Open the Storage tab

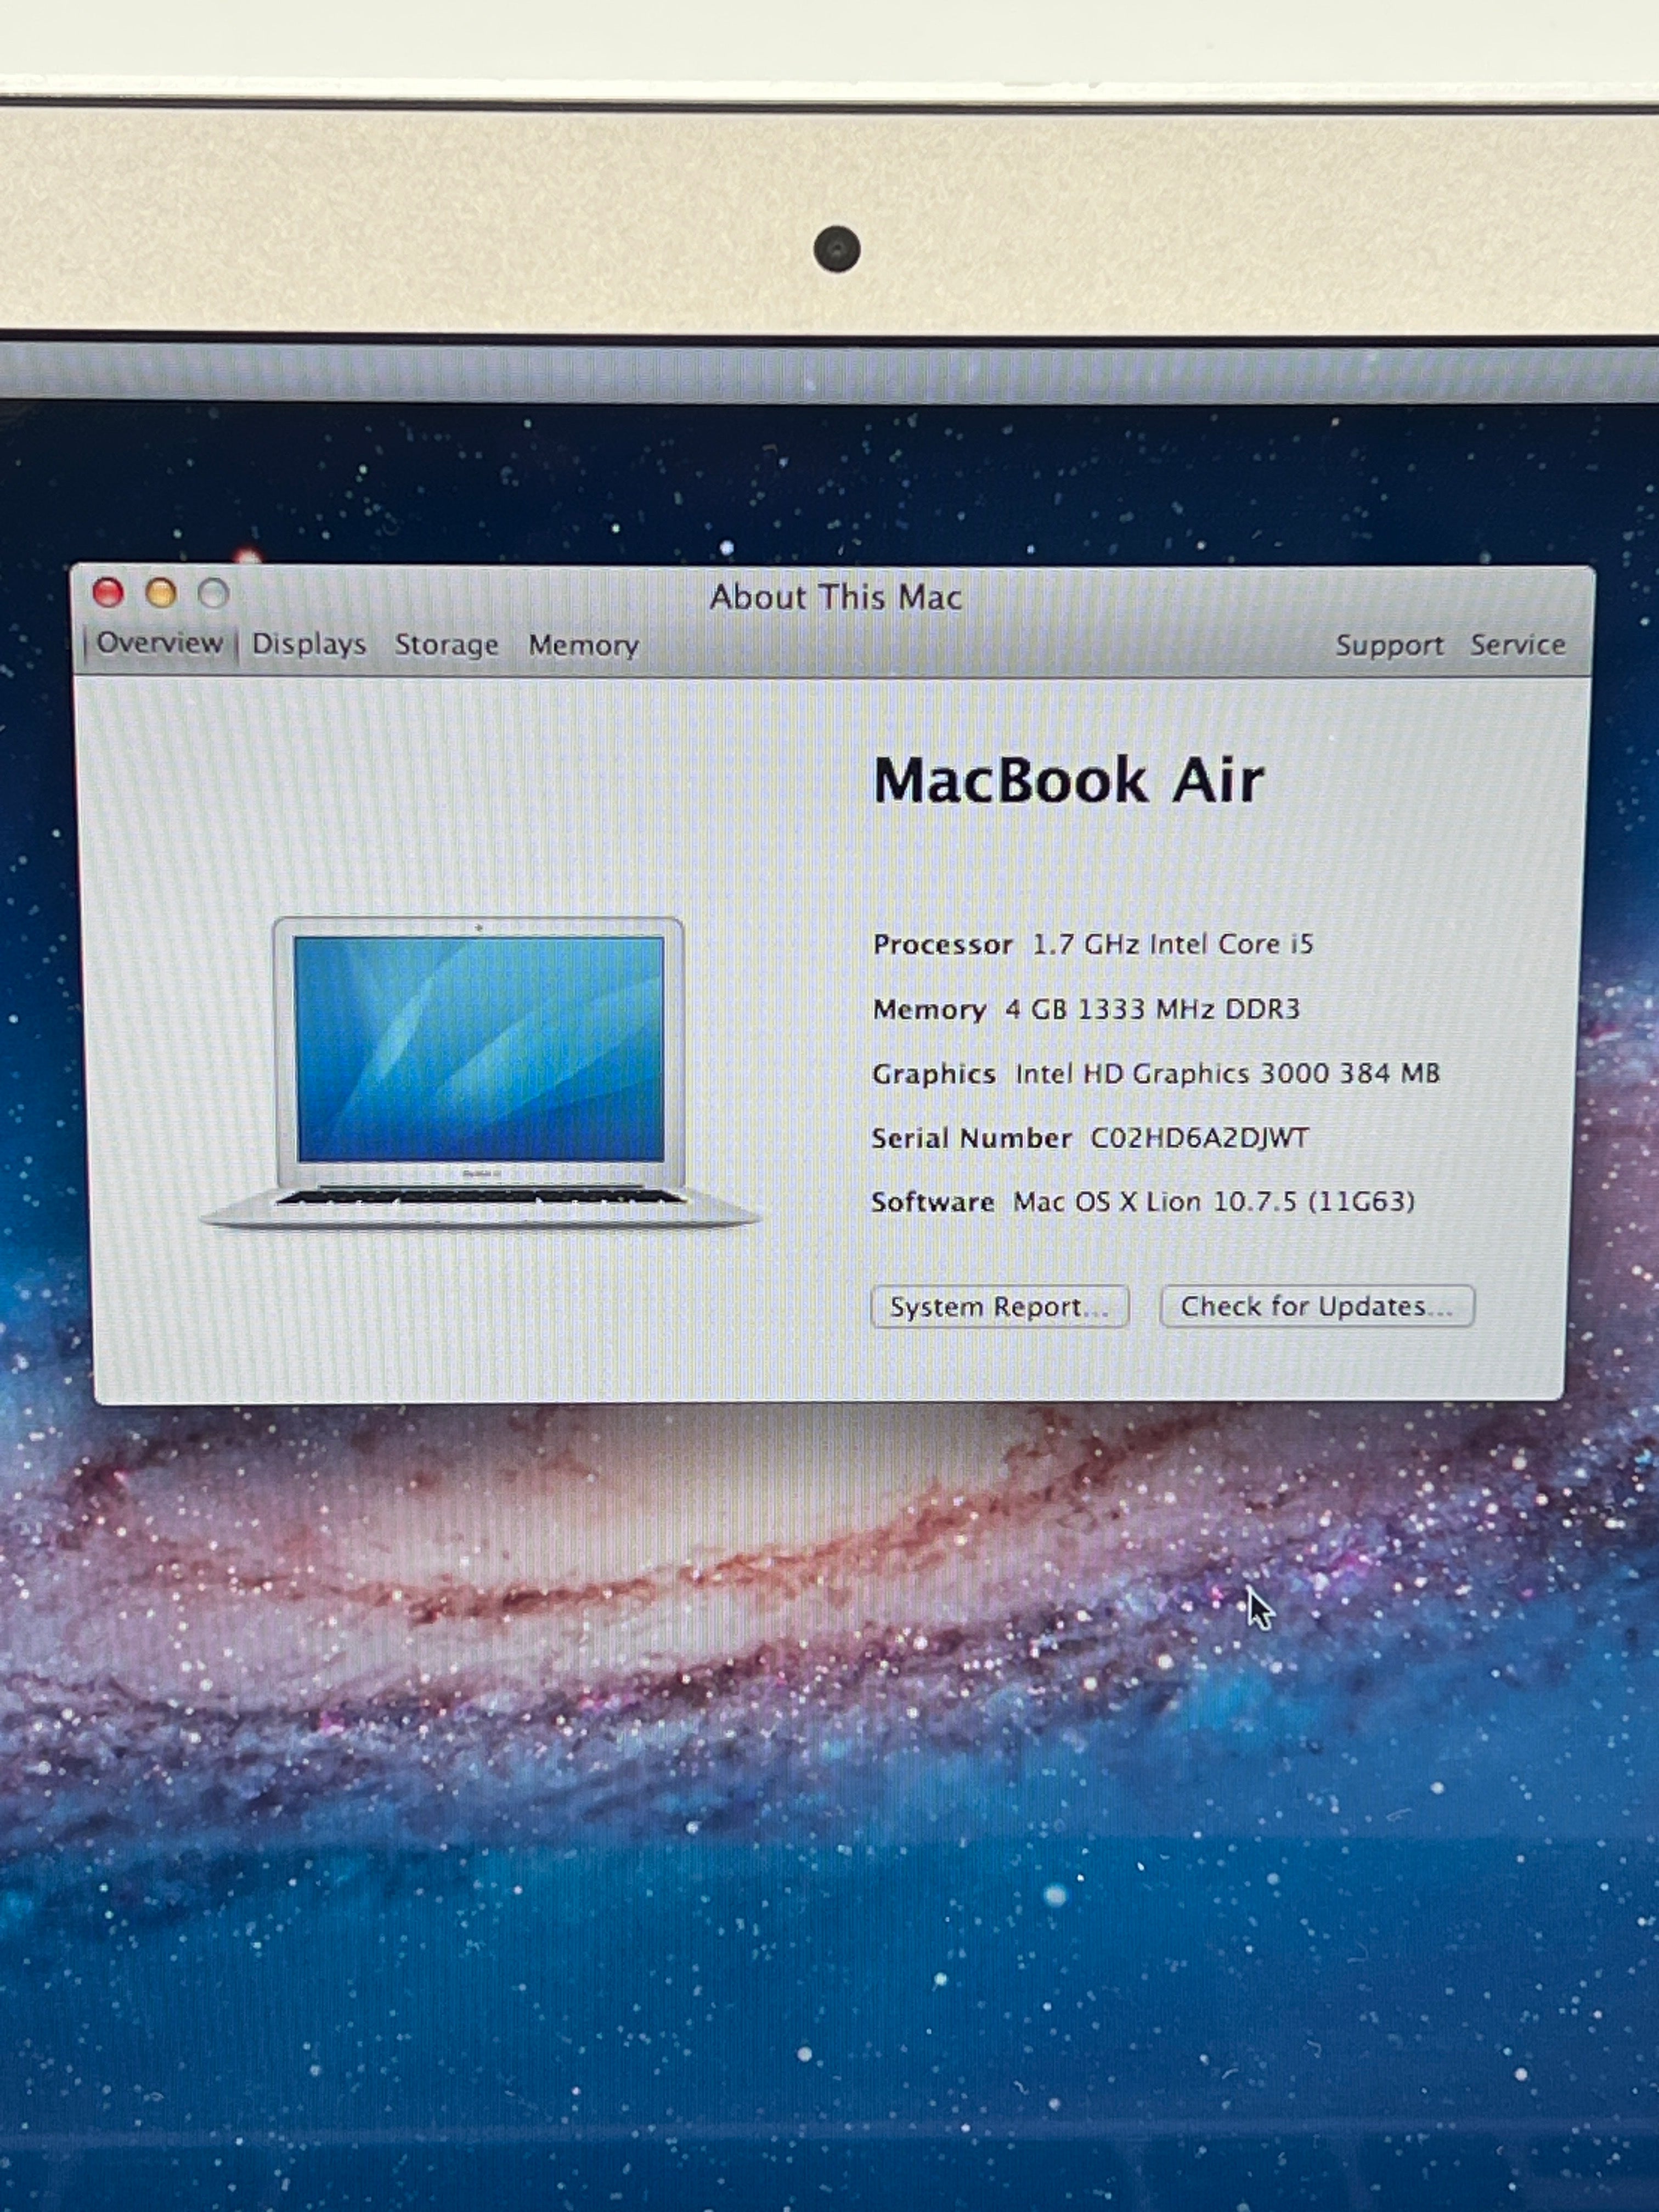[x=446, y=645]
